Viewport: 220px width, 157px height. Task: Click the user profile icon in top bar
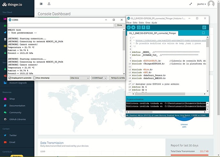[x=49, y=4]
